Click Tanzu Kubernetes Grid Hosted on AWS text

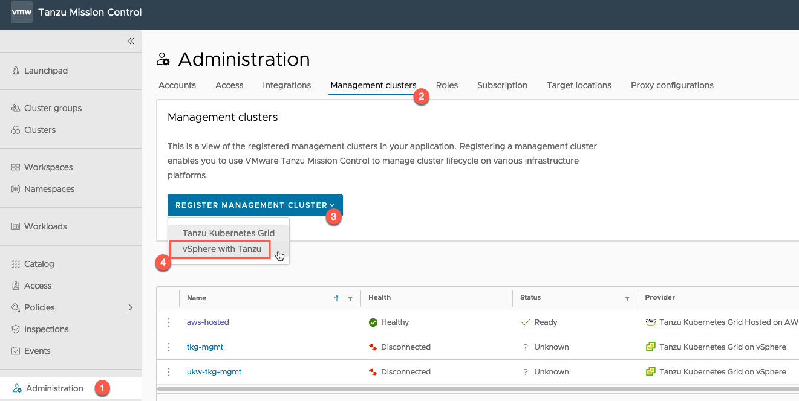click(x=729, y=322)
